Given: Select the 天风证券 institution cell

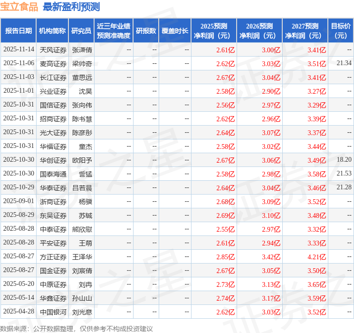Looking at the screenshot, I should [x=53, y=50].
